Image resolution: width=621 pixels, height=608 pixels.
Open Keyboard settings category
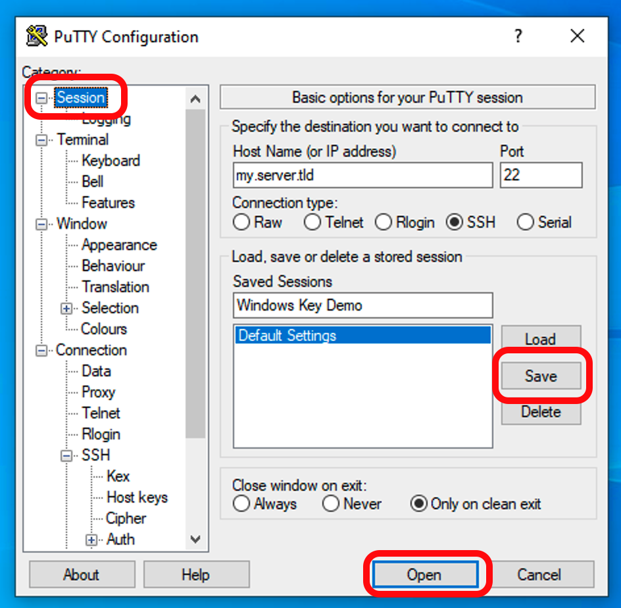[x=111, y=161]
